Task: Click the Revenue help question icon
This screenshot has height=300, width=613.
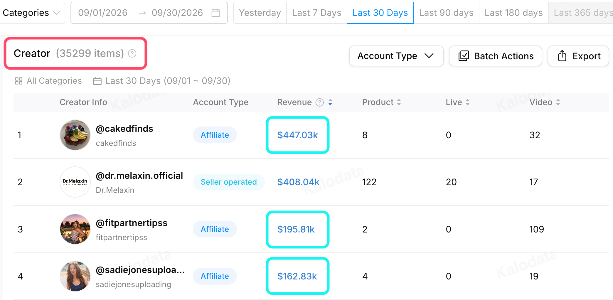Action: tap(320, 102)
